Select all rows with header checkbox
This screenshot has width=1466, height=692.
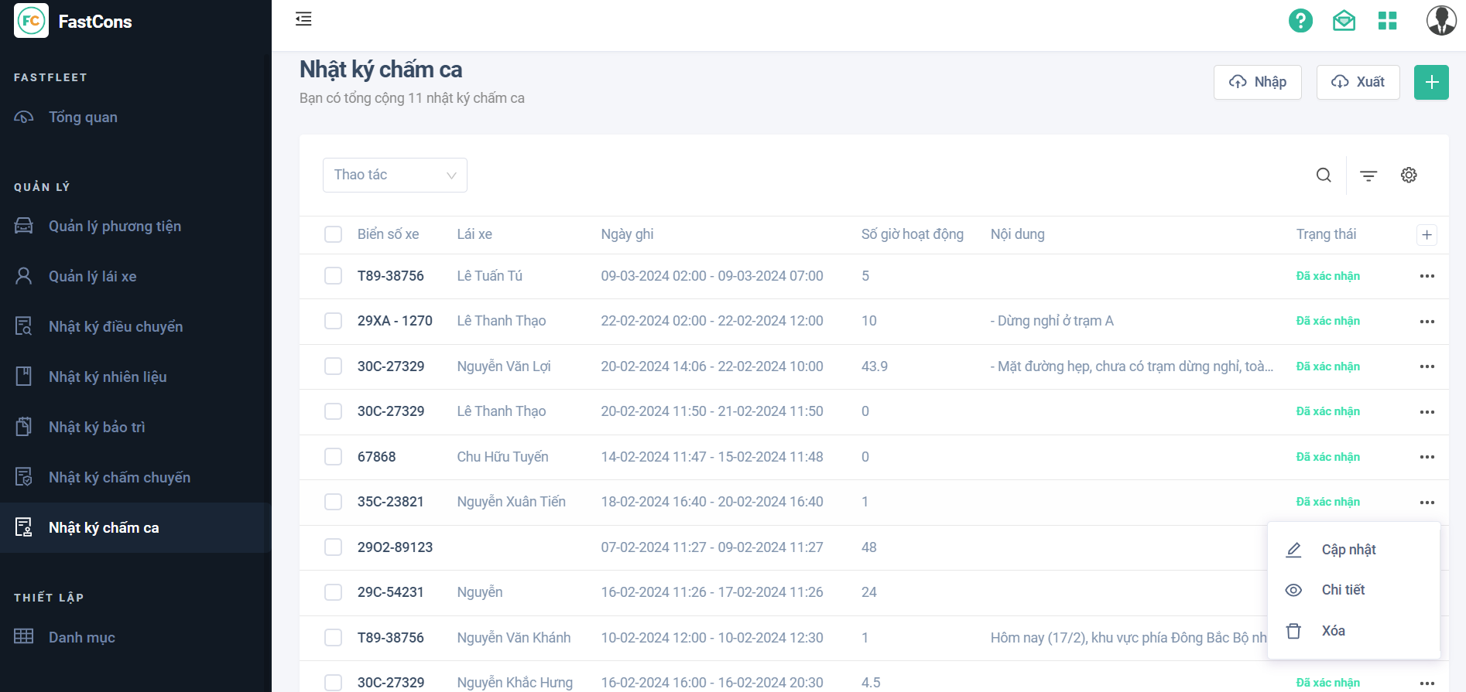(x=333, y=234)
